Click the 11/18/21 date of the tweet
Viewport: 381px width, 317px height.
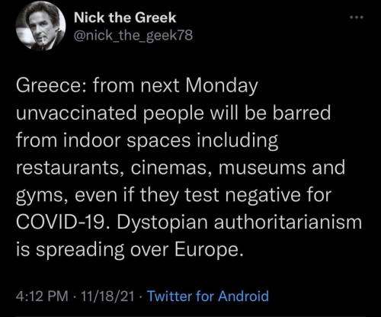click(107, 296)
